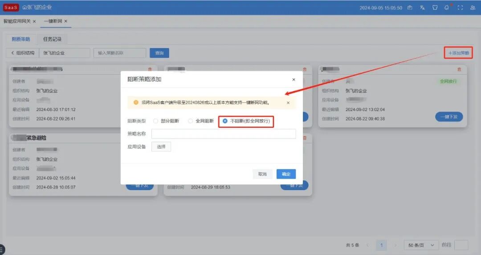The image size is (481, 255).
Task: Go to next page arrow
Action: (395, 245)
